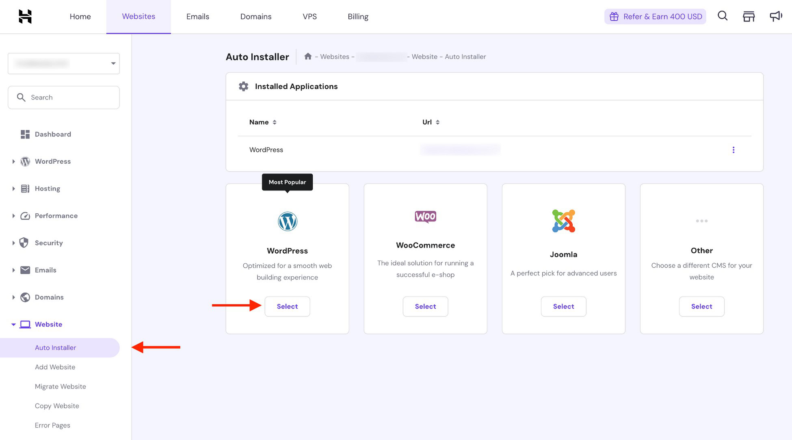Click the WooCommerce logo
This screenshot has height=440, width=792.
(x=426, y=217)
